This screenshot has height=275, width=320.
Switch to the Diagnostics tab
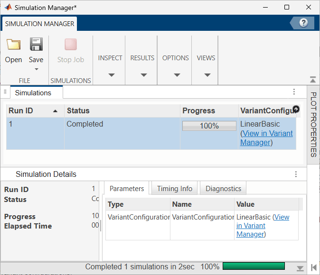(223, 189)
